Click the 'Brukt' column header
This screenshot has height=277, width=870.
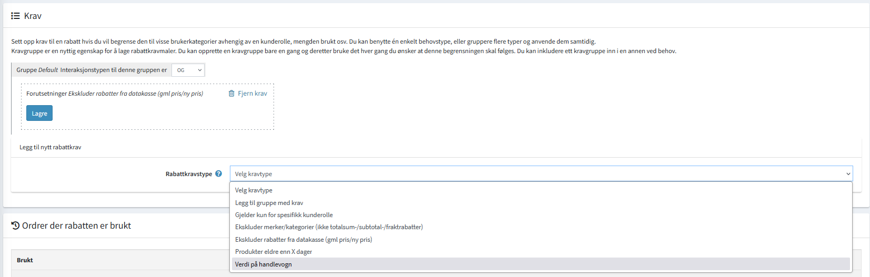25,260
